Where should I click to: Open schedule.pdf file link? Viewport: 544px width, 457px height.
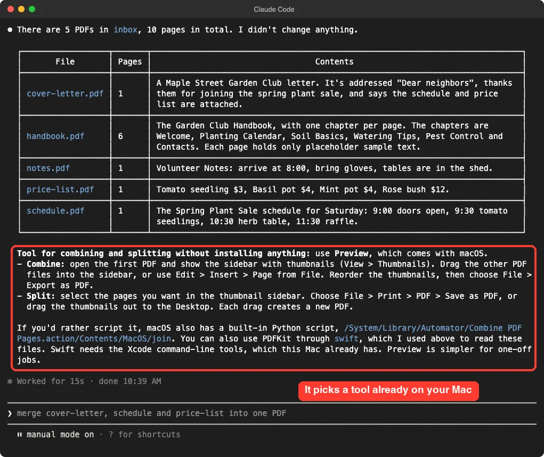55,211
